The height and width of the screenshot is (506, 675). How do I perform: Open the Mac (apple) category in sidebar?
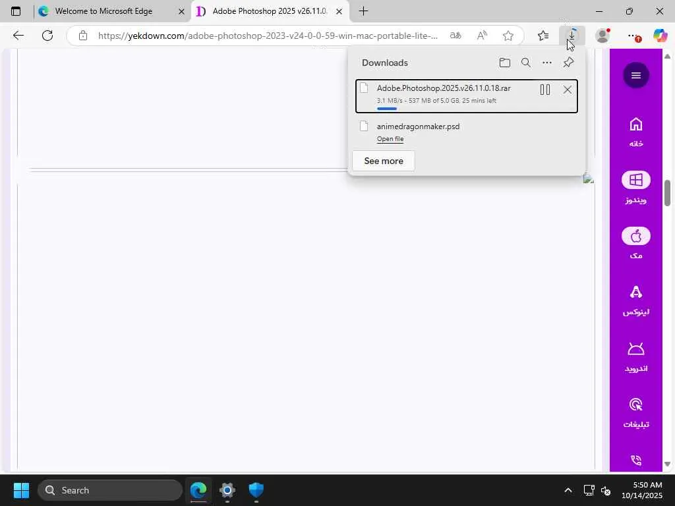click(636, 242)
